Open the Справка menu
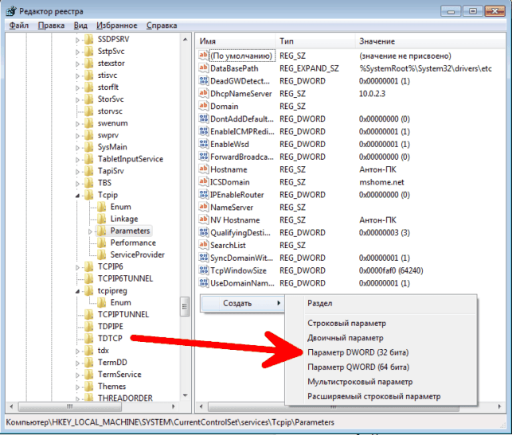The width and height of the screenshot is (512, 435). click(162, 25)
